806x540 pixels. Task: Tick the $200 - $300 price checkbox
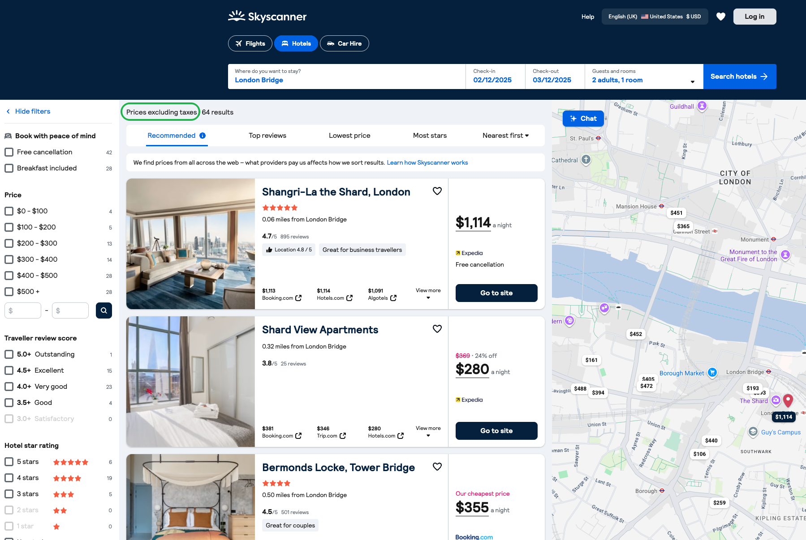[x=9, y=243]
